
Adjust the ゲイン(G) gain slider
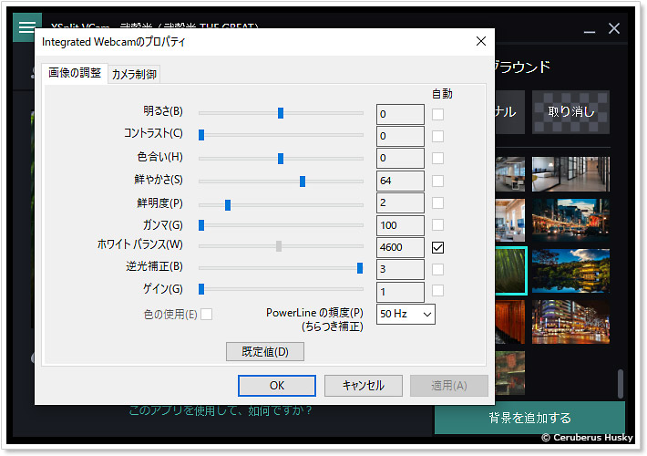tap(281, 289)
